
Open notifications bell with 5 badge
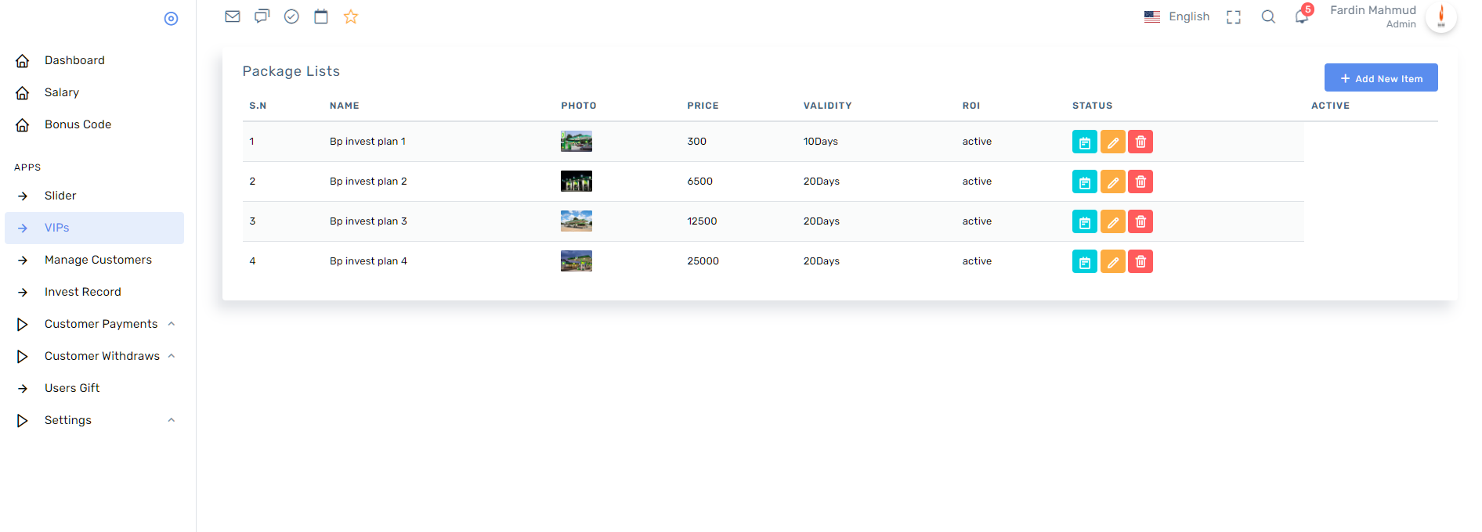click(x=1302, y=16)
